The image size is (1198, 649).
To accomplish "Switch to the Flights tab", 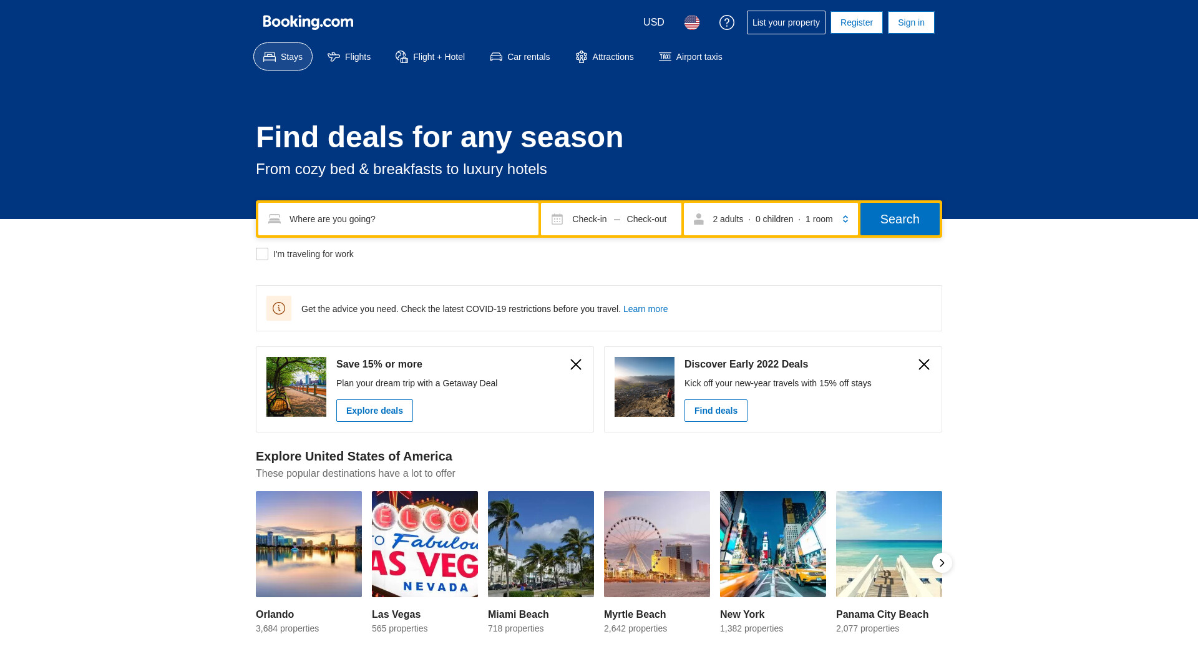I will (x=349, y=57).
